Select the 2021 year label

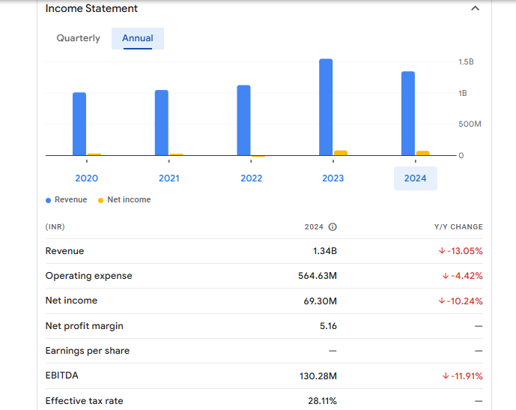[169, 178]
